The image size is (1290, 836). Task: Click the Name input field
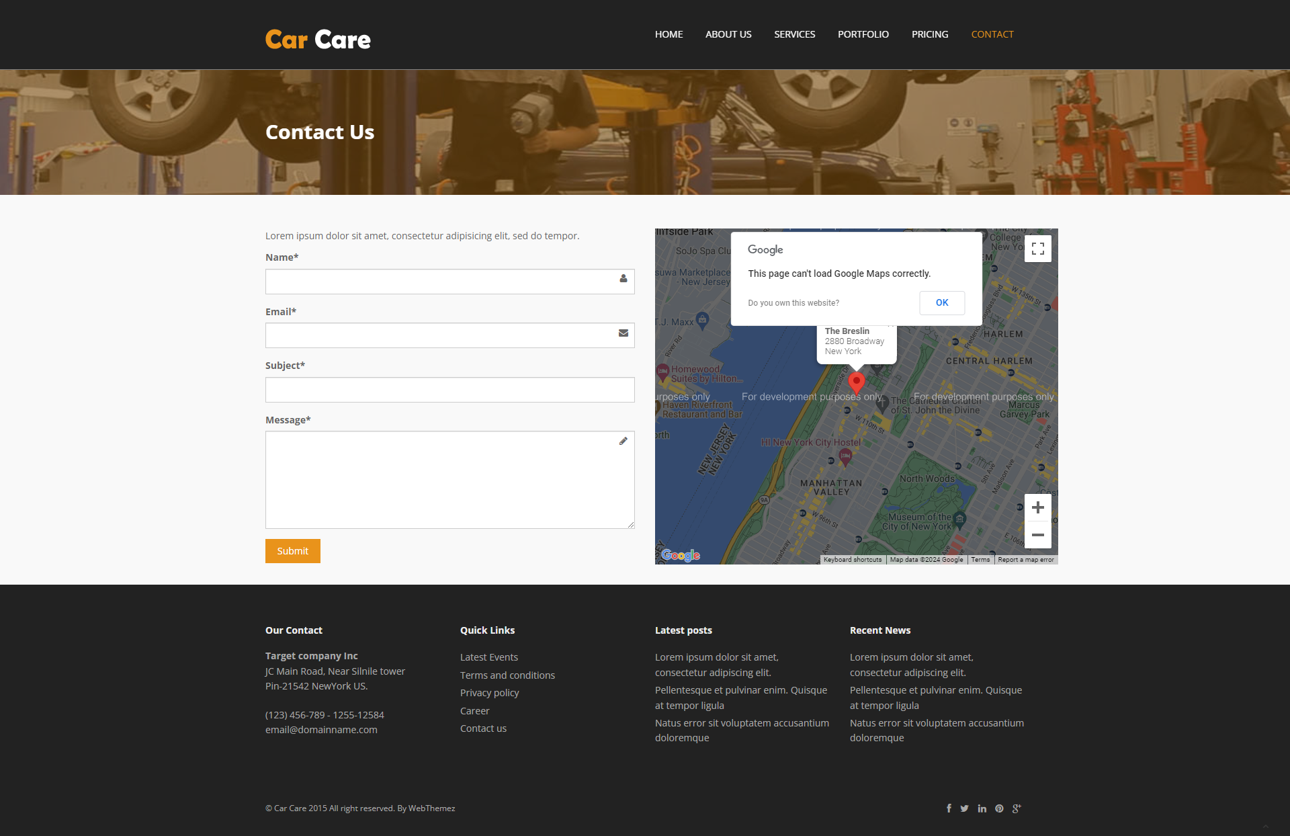click(449, 280)
